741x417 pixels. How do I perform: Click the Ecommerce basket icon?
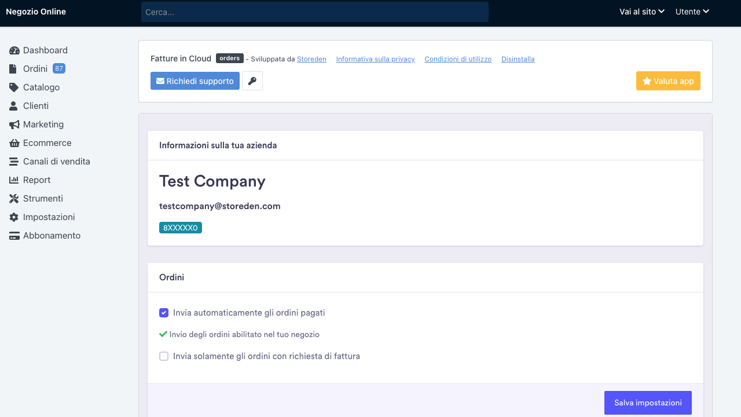(x=14, y=143)
